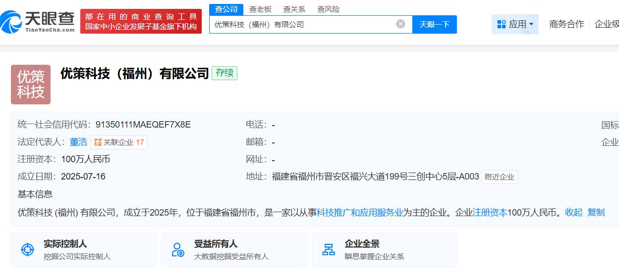Open 科技推广和应用服务业 industry link
619x270 pixels.
pos(360,212)
